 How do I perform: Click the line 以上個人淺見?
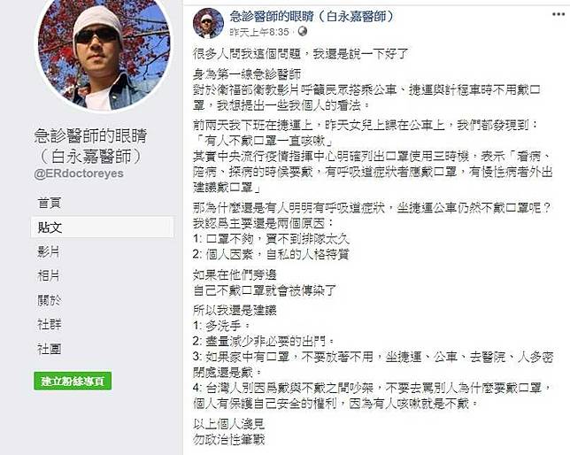click(229, 424)
